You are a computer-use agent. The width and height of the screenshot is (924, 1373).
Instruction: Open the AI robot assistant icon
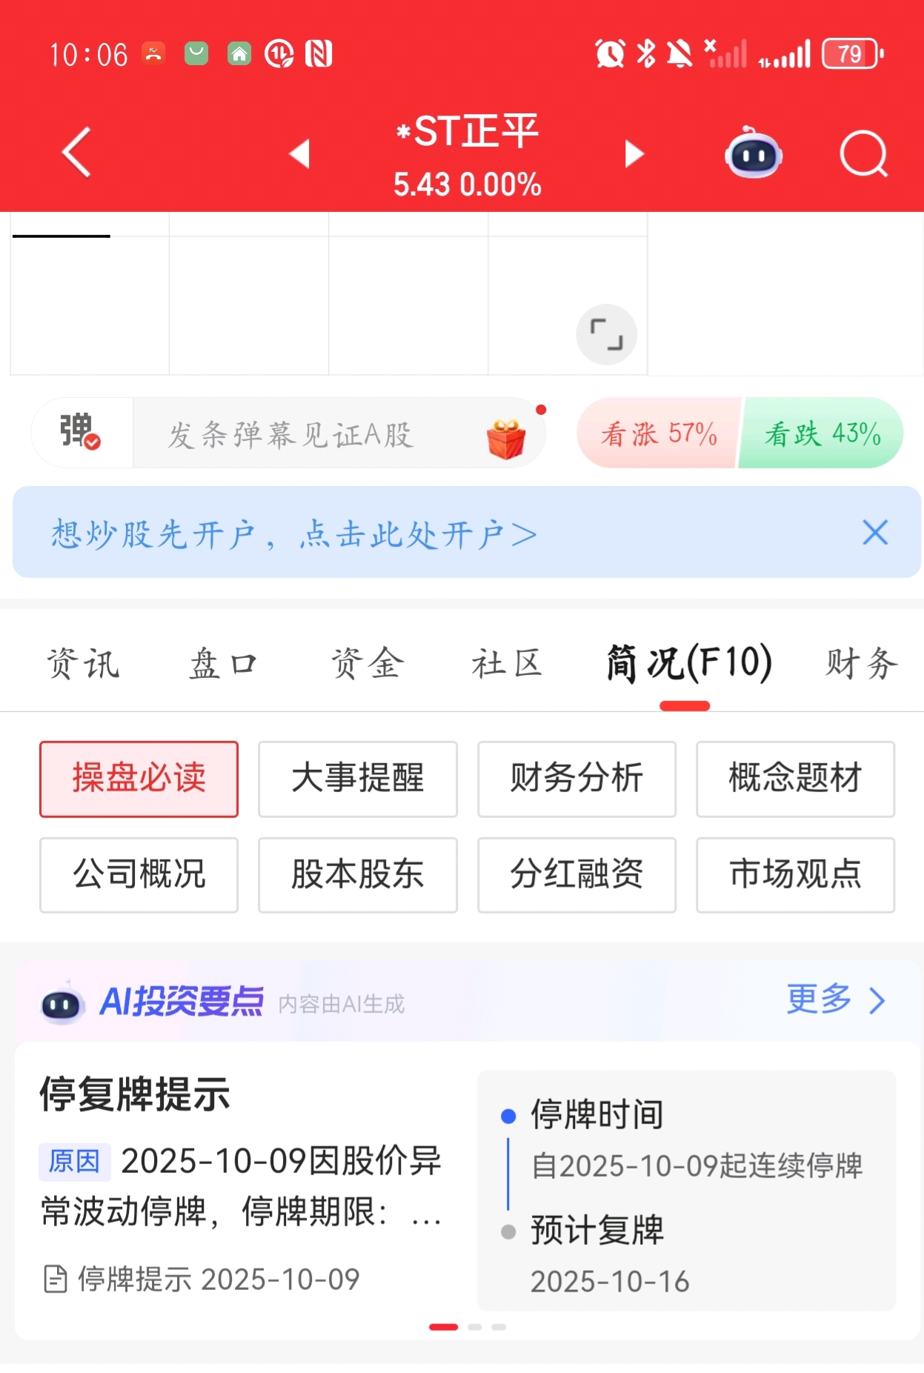pyautogui.click(x=753, y=153)
